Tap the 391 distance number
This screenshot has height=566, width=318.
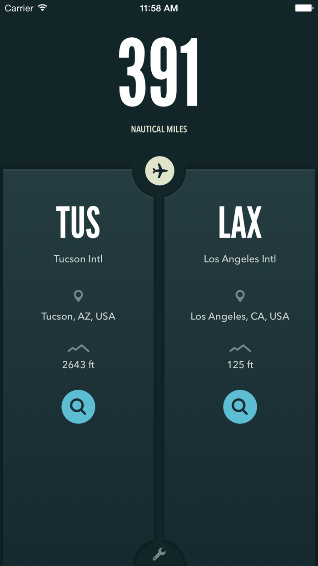(159, 73)
